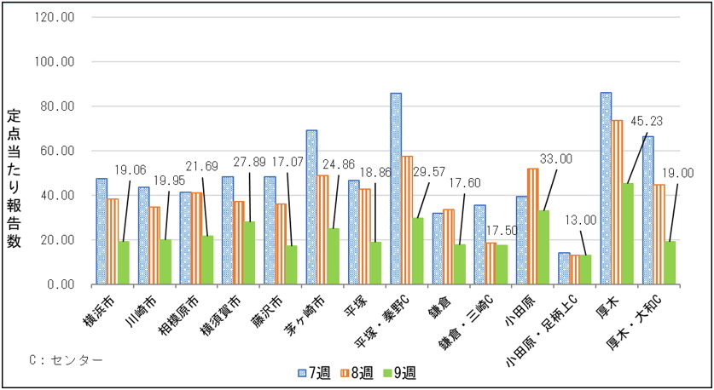Click the green 9週 bar for 厚木
Screen dimensions: 714x390
627,233
